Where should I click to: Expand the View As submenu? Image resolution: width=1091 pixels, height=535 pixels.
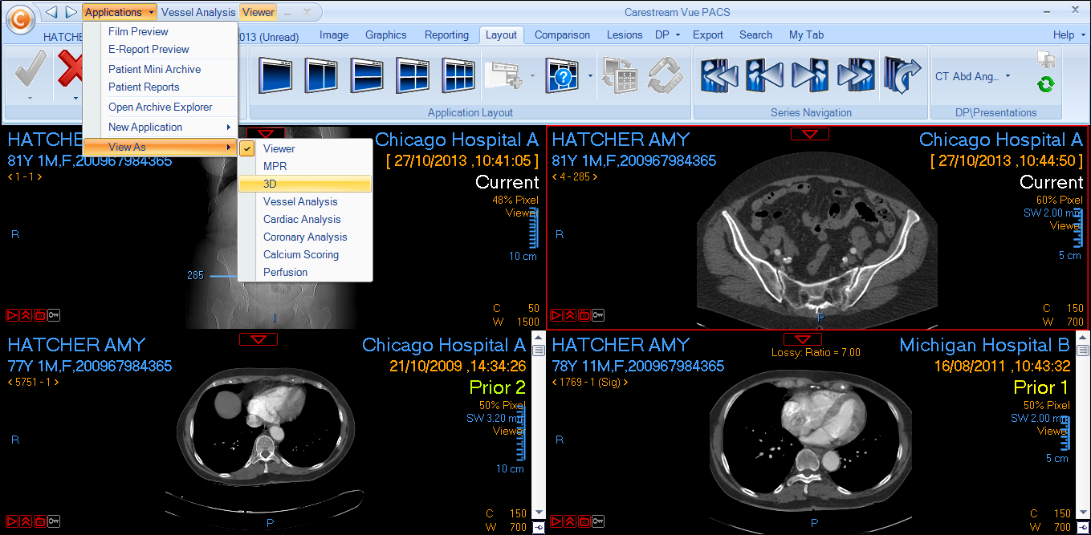161,148
